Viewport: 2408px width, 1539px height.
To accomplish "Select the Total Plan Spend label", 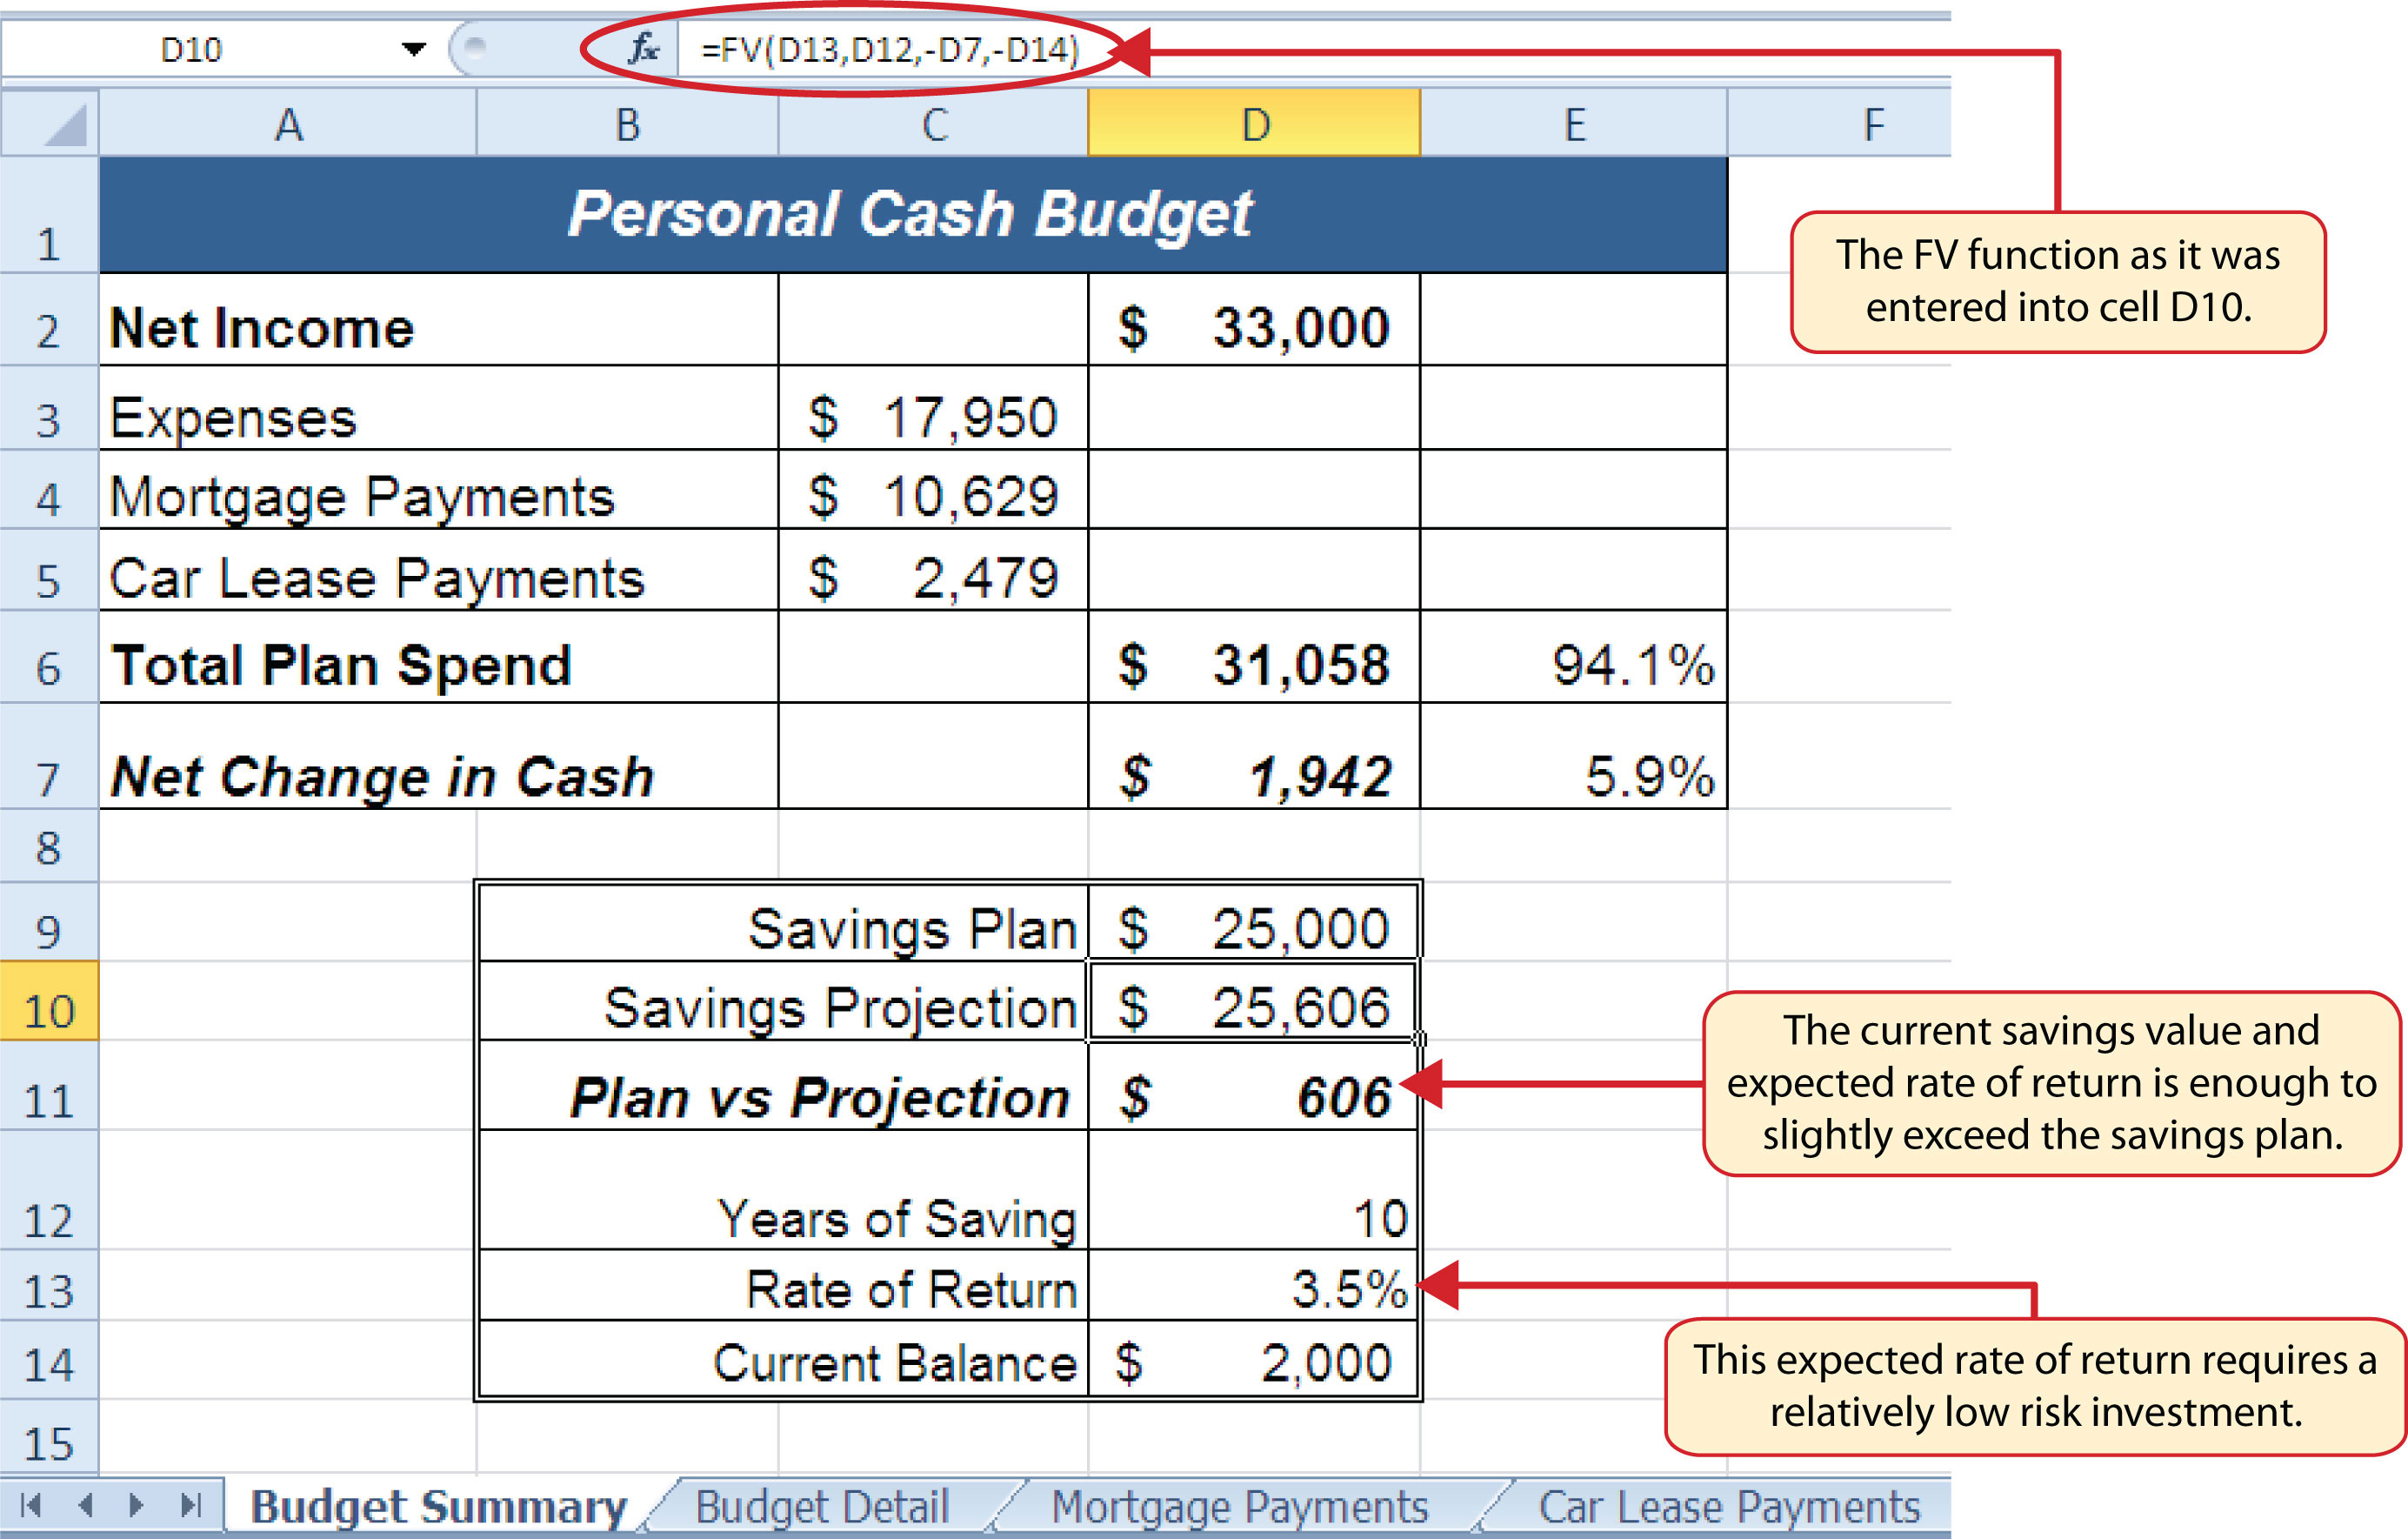I will (x=439, y=658).
